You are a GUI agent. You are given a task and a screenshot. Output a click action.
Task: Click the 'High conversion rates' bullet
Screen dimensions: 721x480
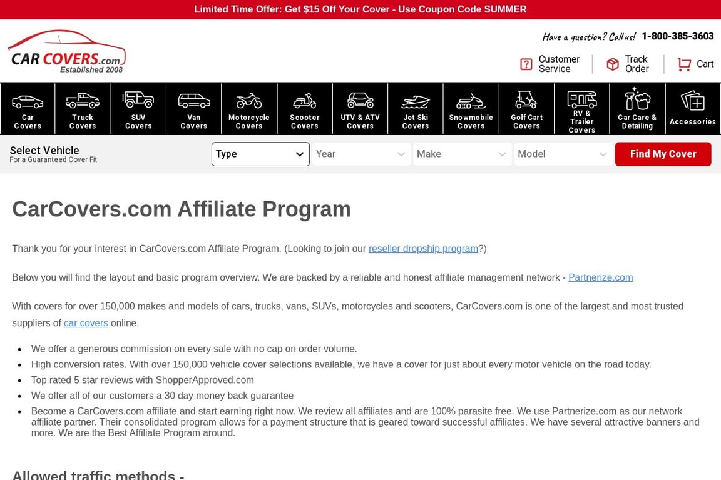[341, 365]
